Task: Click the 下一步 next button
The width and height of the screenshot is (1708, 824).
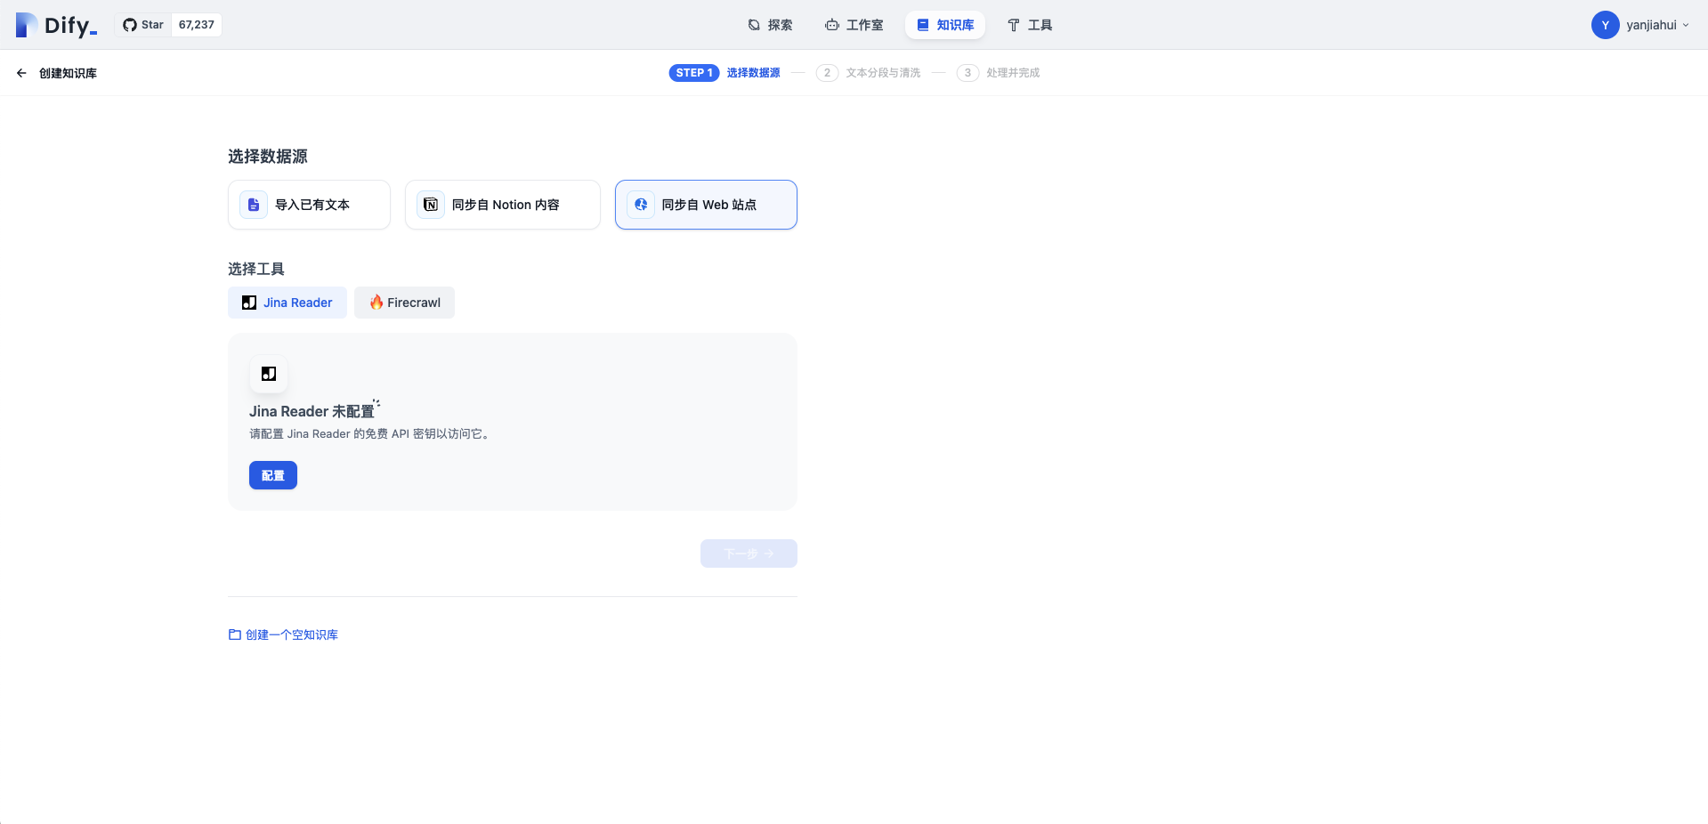Action: click(749, 553)
